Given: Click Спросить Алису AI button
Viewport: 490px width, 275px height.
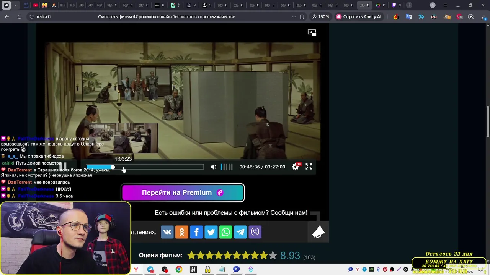Looking at the screenshot, I should tap(359, 17).
